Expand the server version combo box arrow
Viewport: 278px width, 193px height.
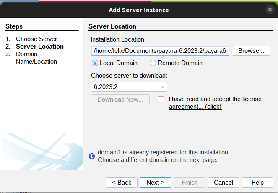(162, 87)
